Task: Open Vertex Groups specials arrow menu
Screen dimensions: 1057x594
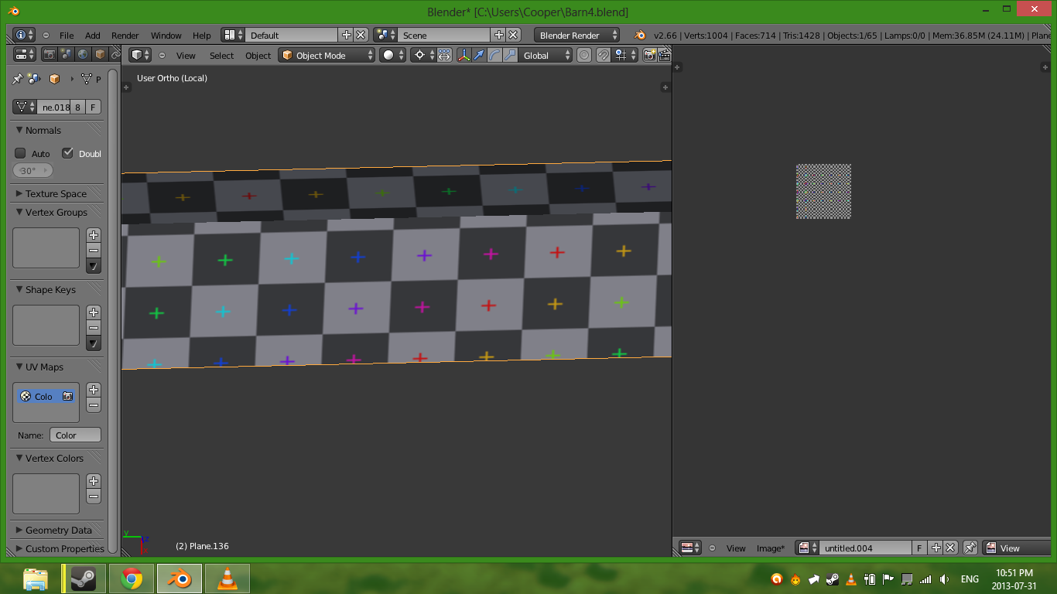Action: point(94,266)
